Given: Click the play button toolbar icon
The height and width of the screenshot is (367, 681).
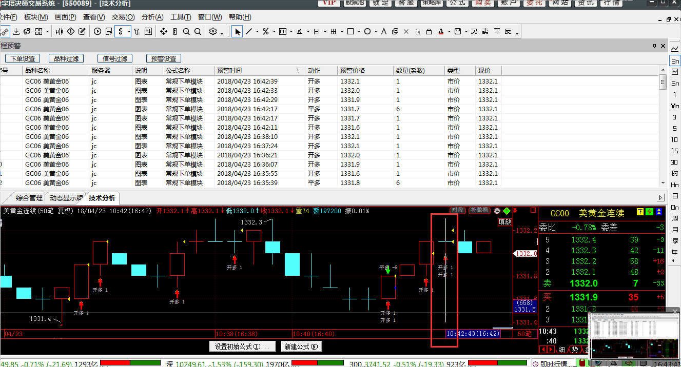Looking at the screenshot, I should tap(98, 32).
